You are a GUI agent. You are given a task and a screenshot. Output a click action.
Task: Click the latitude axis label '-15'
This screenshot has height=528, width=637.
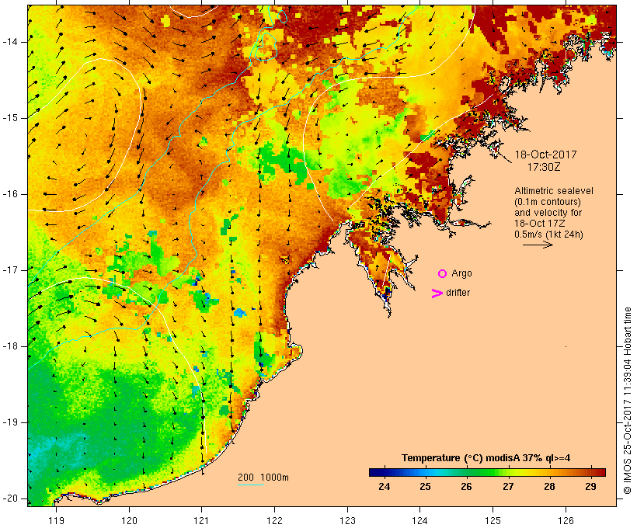[10, 118]
